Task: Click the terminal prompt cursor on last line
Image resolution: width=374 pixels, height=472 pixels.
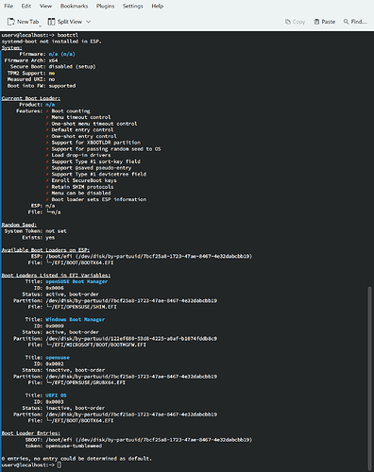Action: 59,465
